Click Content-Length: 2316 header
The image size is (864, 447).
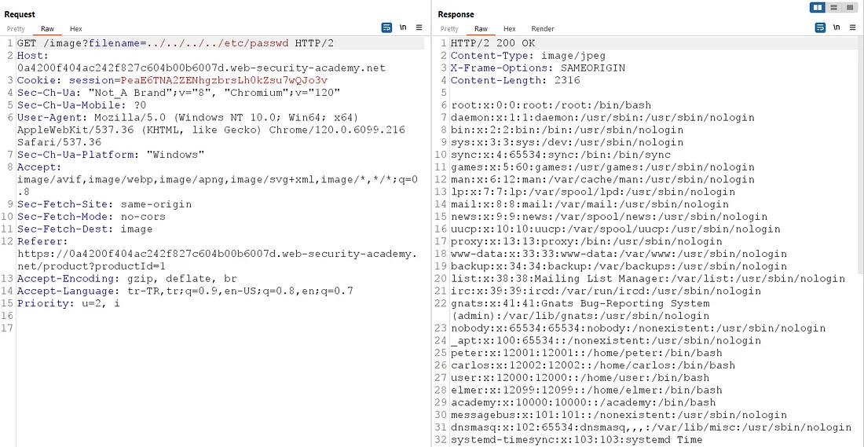tap(515, 80)
